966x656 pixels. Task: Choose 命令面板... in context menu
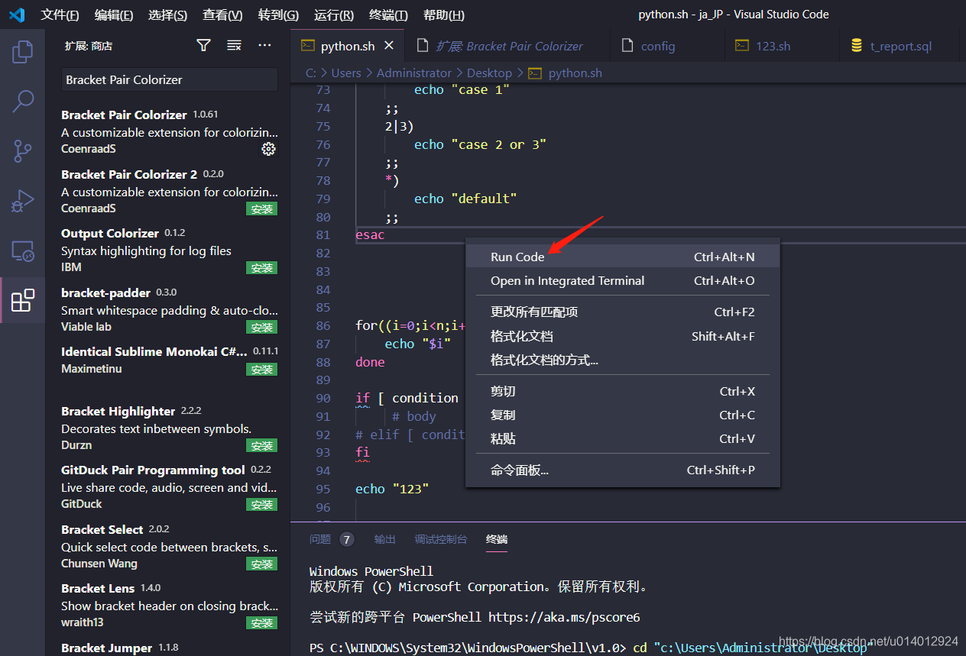(622, 470)
